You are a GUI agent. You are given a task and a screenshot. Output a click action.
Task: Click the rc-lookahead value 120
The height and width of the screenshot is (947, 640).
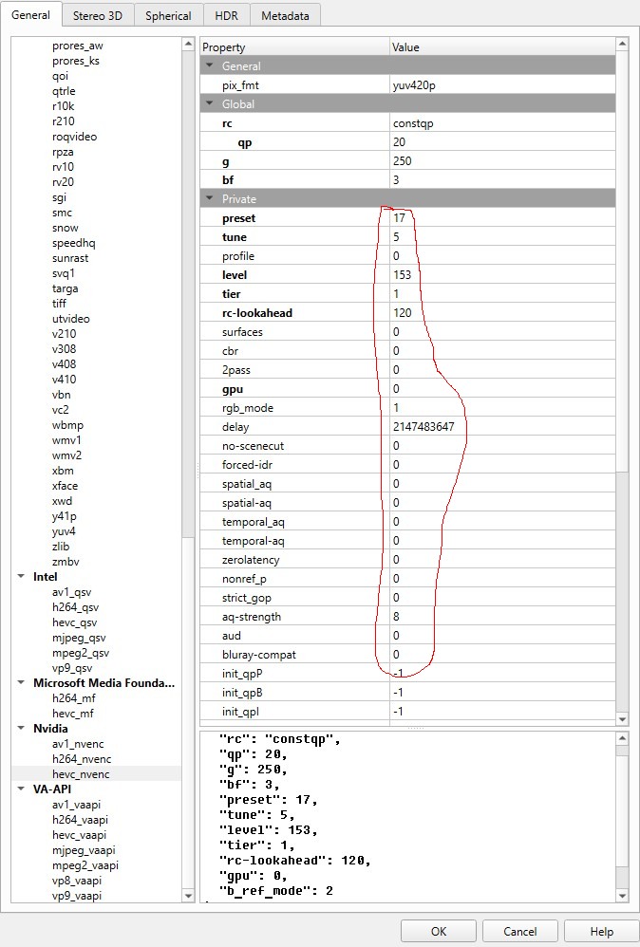click(501, 313)
